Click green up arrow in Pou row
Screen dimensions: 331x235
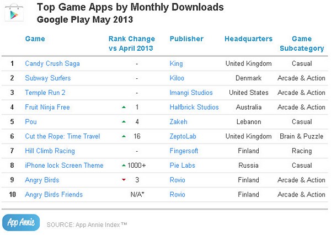[x=124, y=122]
